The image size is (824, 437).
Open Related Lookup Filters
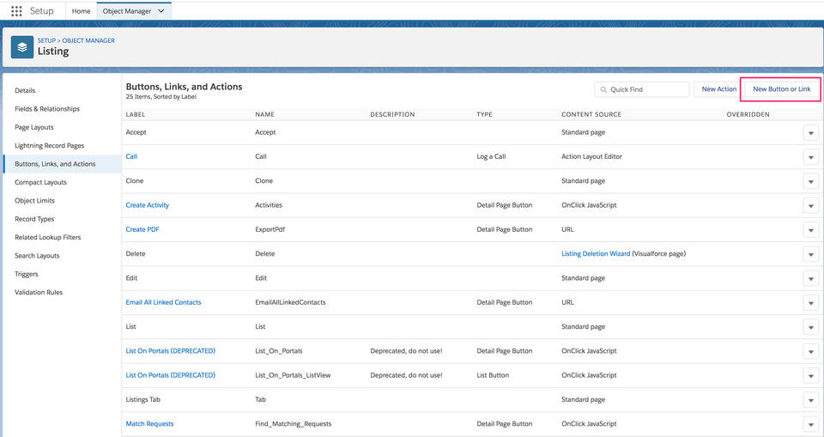(x=48, y=237)
